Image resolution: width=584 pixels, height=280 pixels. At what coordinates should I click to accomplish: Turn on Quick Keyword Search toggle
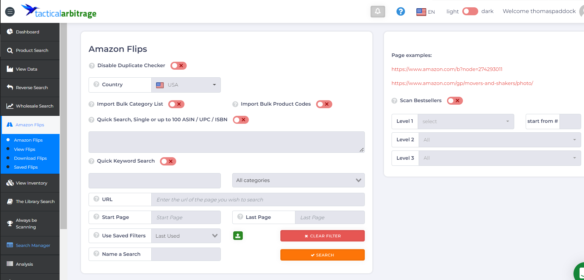168,161
